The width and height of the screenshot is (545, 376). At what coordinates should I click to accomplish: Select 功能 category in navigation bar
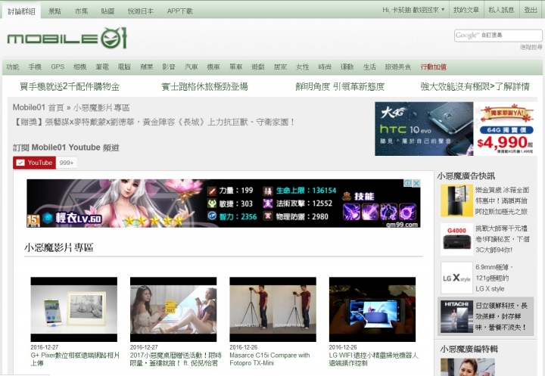pos(13,67)
